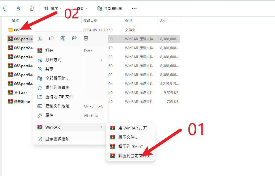Click the 全部解压缩 toolbar button

[110, 8]
